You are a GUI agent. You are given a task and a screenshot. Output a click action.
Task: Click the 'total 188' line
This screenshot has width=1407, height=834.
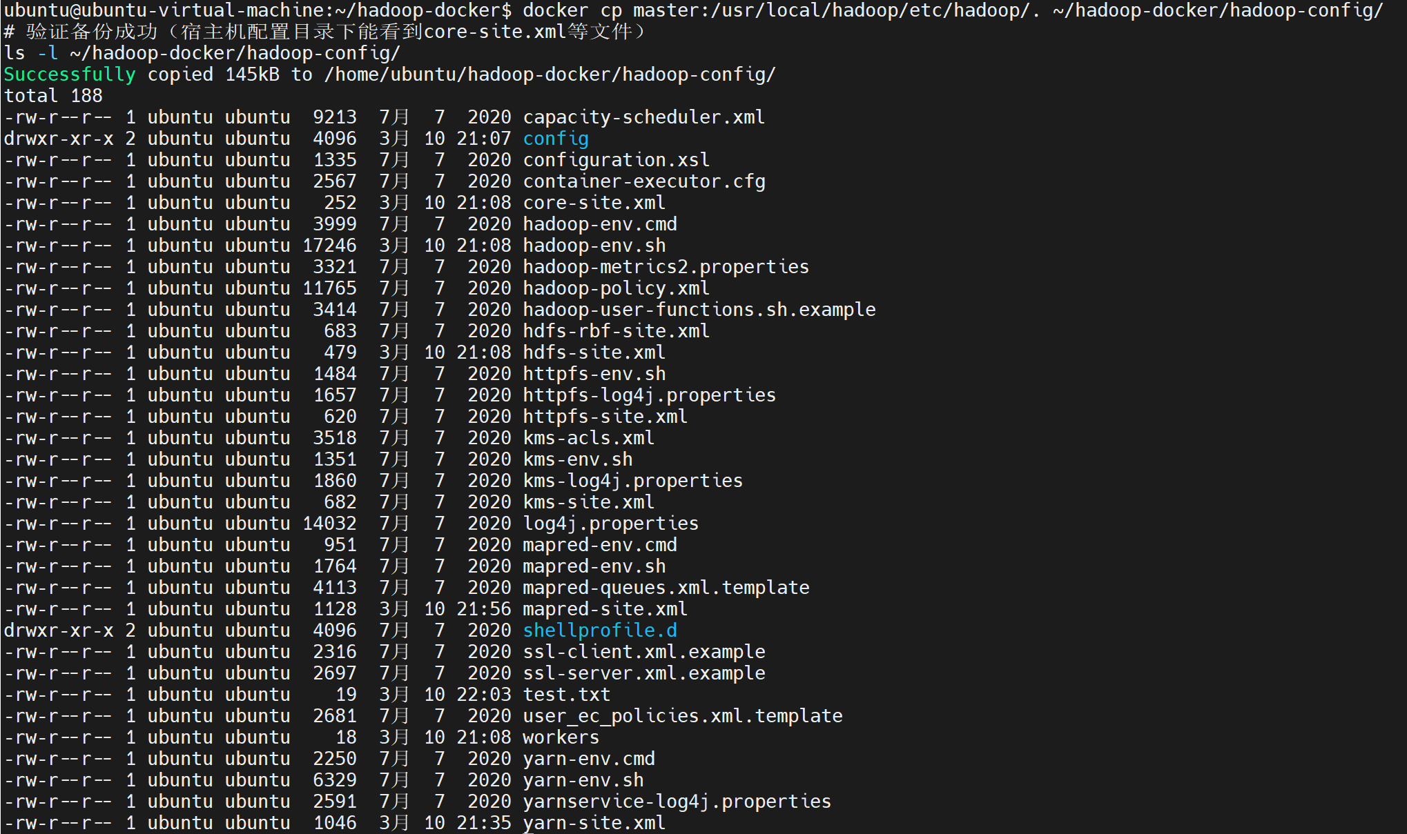(x=53, y=96)
